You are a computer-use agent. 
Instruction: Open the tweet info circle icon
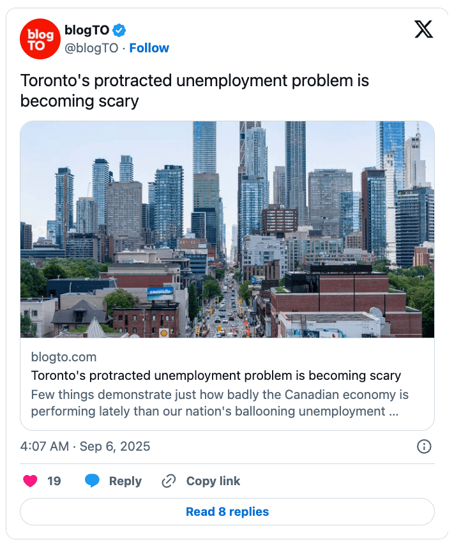tap(424, 446)
